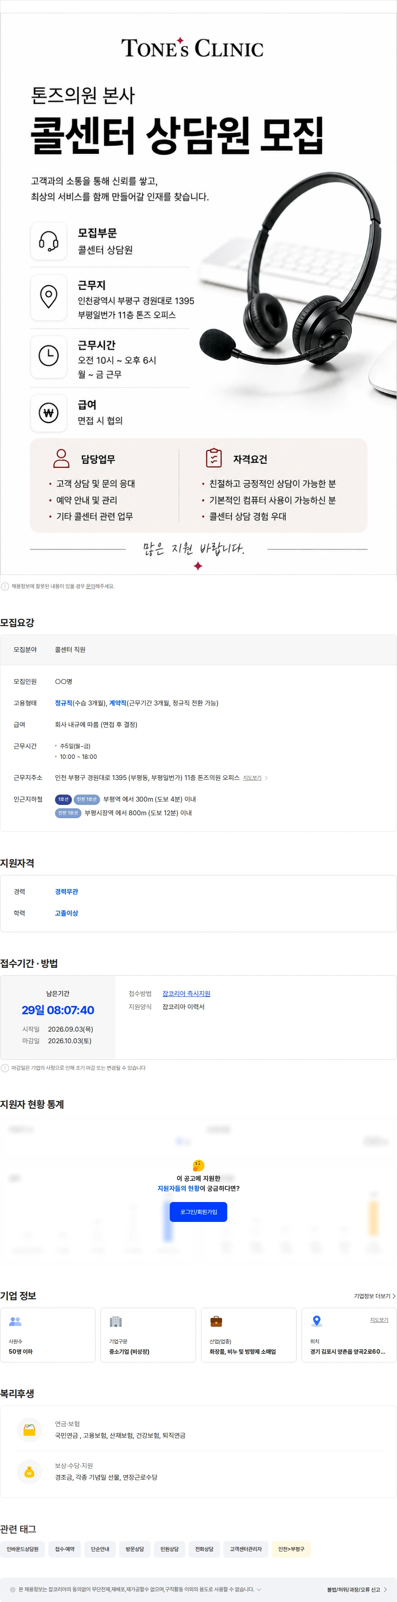This screenshot has width=397, height=1602.
Task: Click the deadline date 2026.10.03(토)
Action: [x=69, y=1040]
